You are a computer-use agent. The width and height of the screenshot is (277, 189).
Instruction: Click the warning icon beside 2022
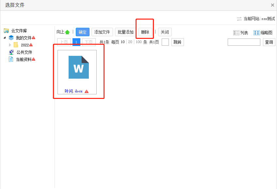(x=31, y=45)
